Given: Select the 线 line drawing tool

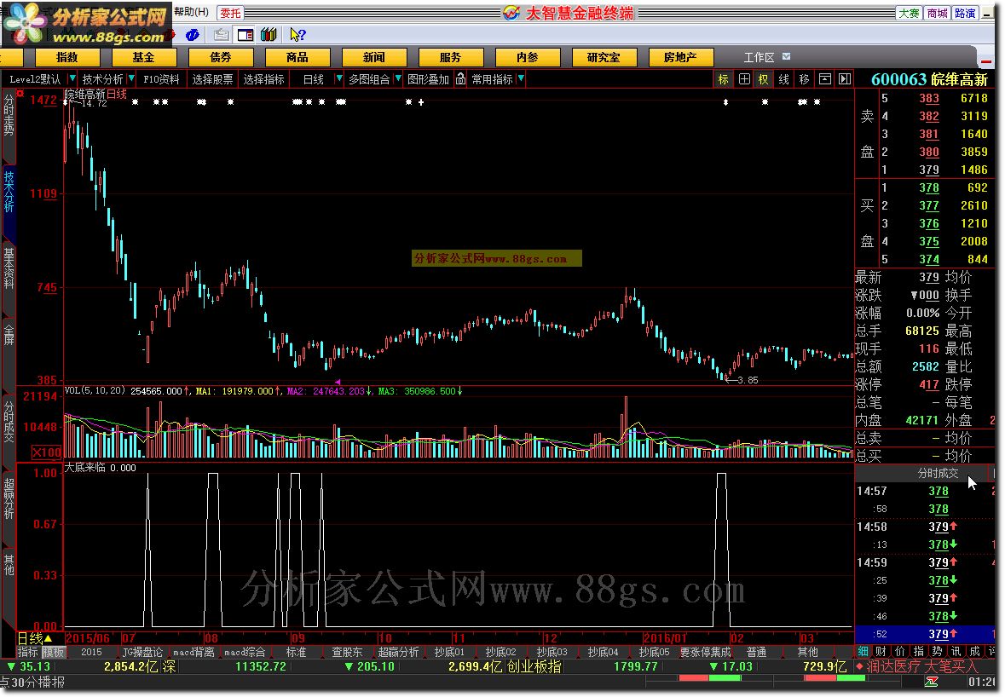Looking at the screenshot, I should coord(784,78).
